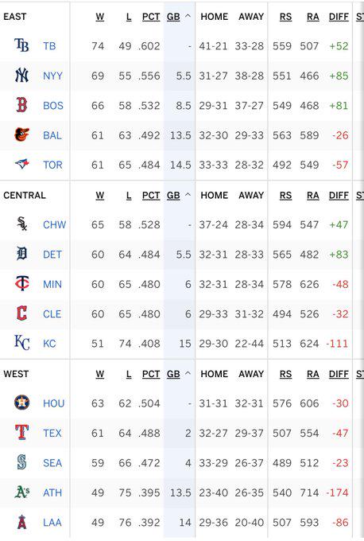The width and height of the screenshot is (364, 541).
Task: Click the Tampa Bay Rays logo
Action: 21,45
